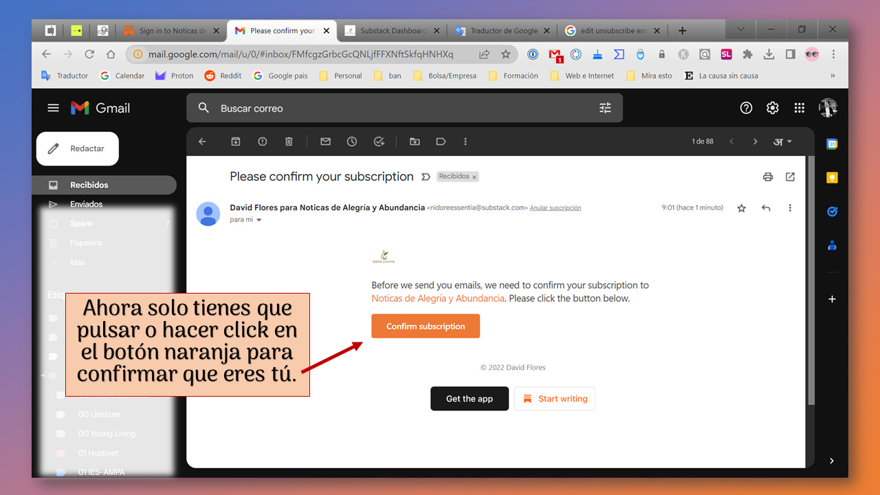Open a new browser tab
Screen dimensions: 880x495
tap(682, 31)
